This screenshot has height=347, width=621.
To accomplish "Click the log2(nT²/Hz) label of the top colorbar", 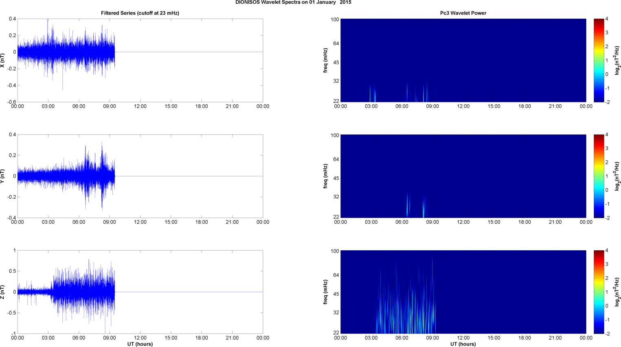I will pos(617,61).
